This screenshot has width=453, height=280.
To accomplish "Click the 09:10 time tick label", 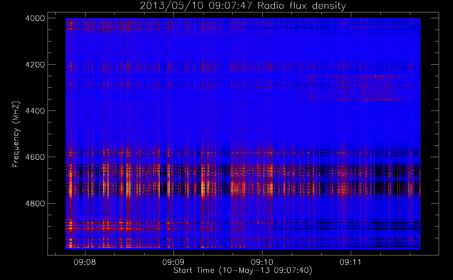I will pos(262,262).
